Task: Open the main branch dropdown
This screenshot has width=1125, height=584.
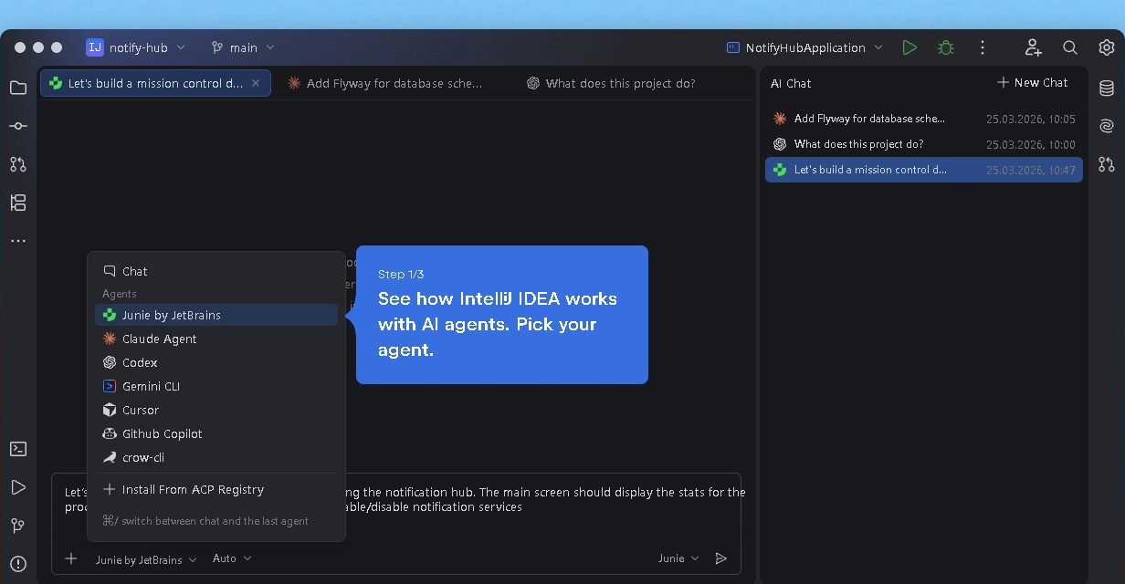Action: tap(243, 47)
